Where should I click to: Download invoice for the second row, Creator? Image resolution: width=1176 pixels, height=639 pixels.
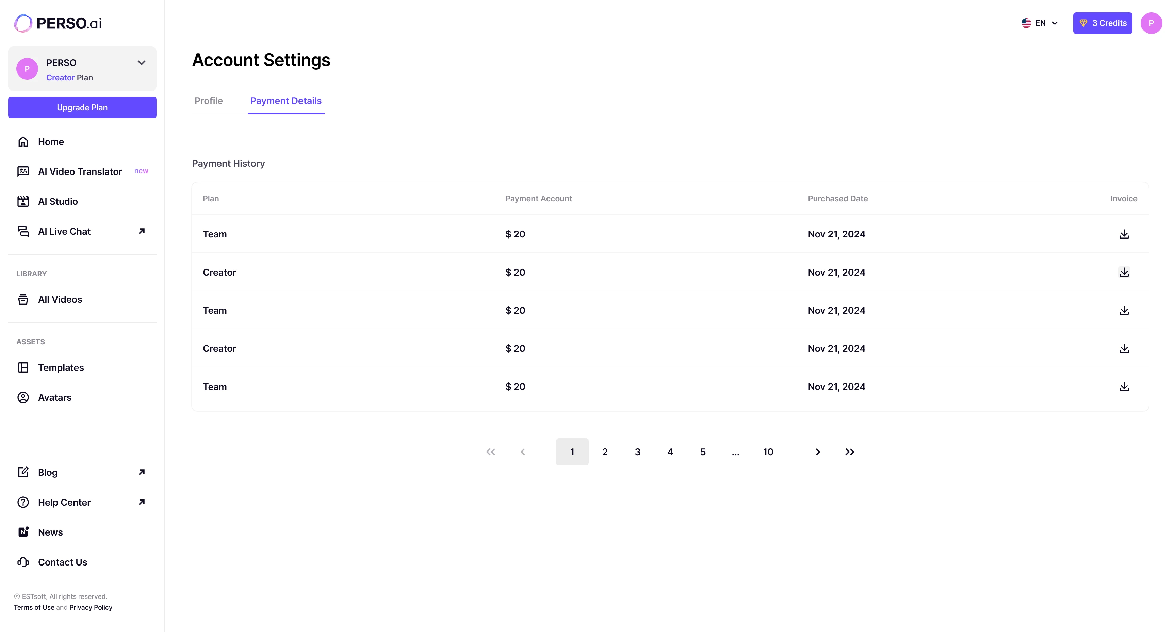pos(1124,273)
